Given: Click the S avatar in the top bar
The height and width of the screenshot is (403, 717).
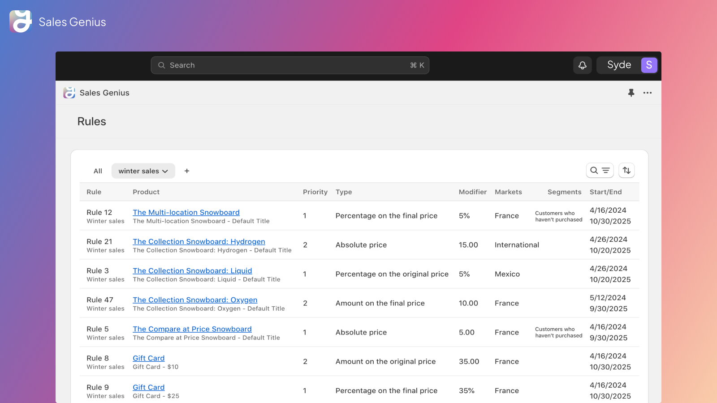Looking at the screenshot, I should [x=649, y=65].
